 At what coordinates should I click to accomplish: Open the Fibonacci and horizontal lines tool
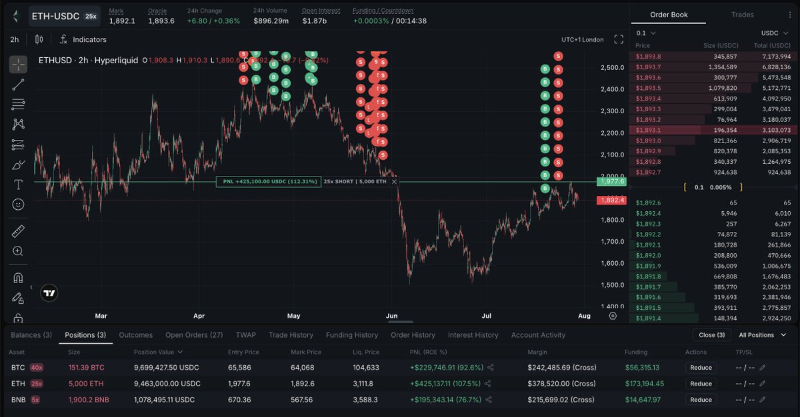point(18,105)
